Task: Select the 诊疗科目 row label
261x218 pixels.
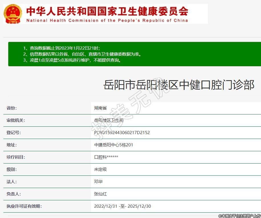Action: (x=16, y=157)
